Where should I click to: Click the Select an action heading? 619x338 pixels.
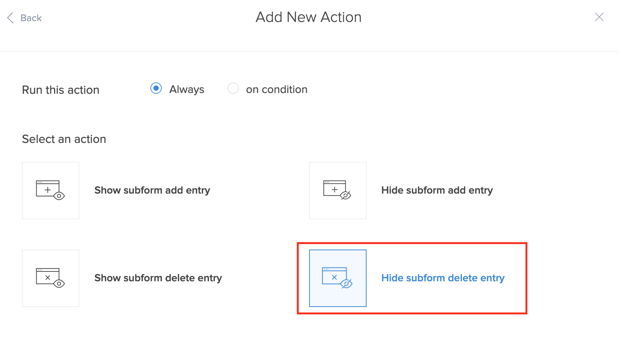tap(64, 139)
